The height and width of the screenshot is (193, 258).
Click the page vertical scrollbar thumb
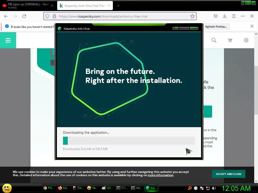256,90
